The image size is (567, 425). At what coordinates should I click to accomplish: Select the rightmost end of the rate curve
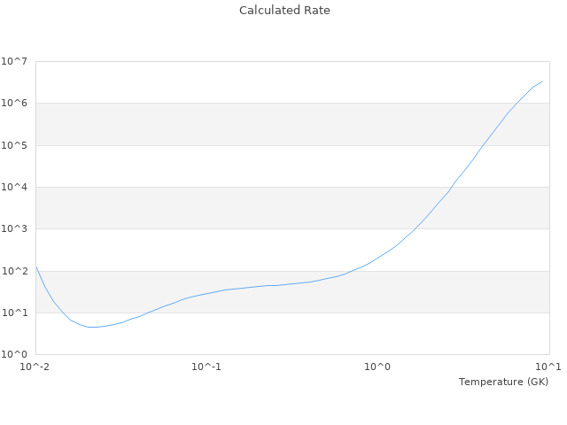(x=541, y=81)
